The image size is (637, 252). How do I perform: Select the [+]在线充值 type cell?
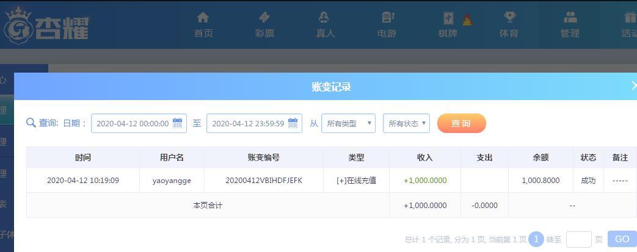click(x=356, y=180)
